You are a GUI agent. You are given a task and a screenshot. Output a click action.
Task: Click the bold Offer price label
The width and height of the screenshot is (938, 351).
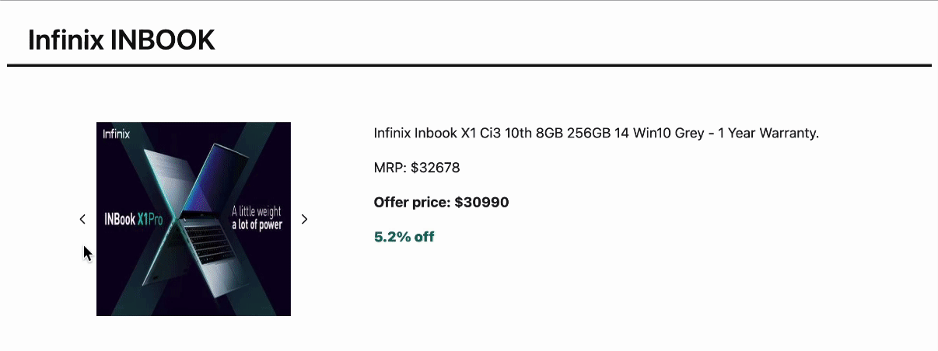coord(412,202)
